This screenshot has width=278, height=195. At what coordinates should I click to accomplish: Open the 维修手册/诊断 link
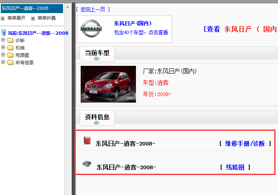click(245, 143)
